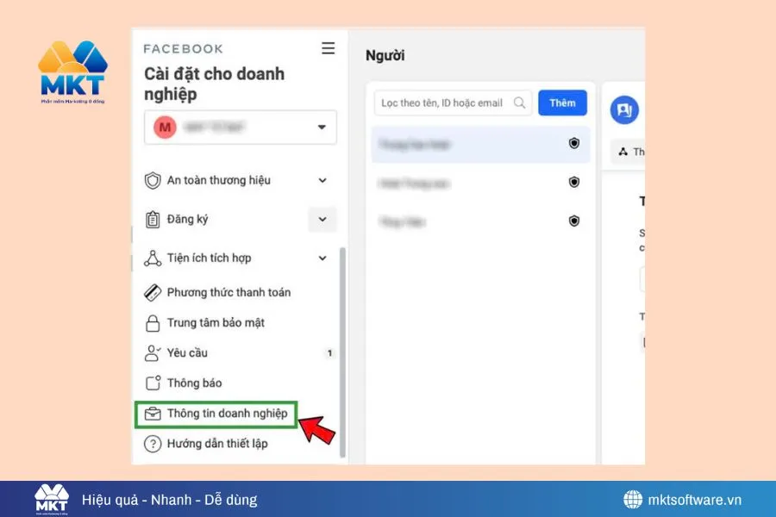
Task: Click the "Lọc theo tên, ID hoặc email" search field
Action: tap(444, 103)
